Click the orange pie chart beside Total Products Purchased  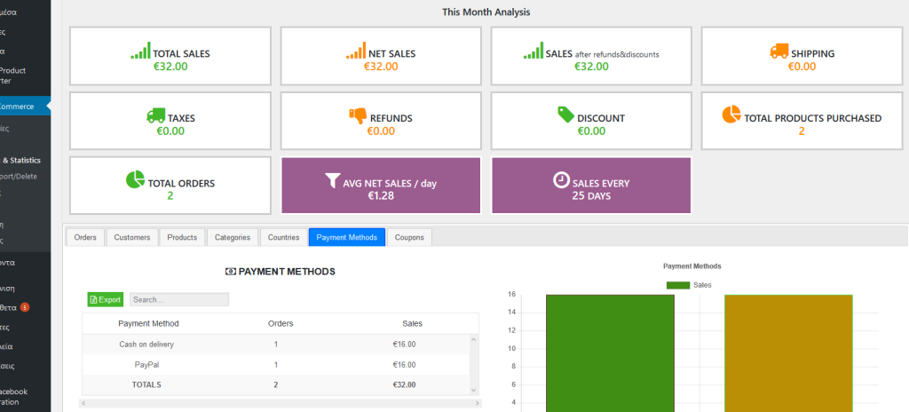tap(731, 115)
